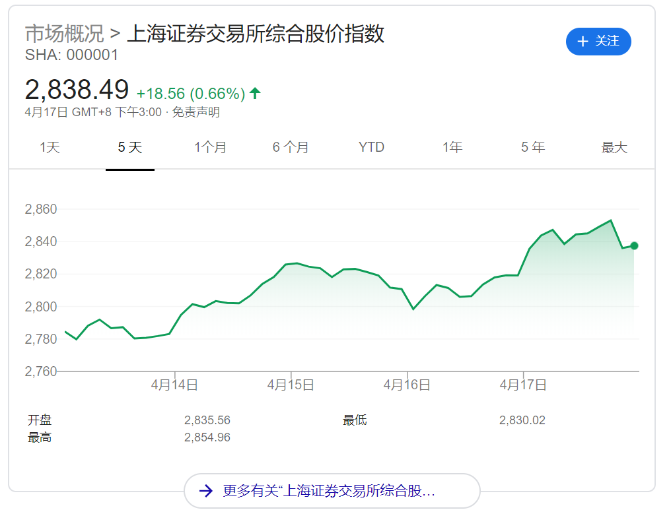Show the 5 年 chart range
Image resolution: width=671 pixels, height=510 pixels.
click(533, 147)
